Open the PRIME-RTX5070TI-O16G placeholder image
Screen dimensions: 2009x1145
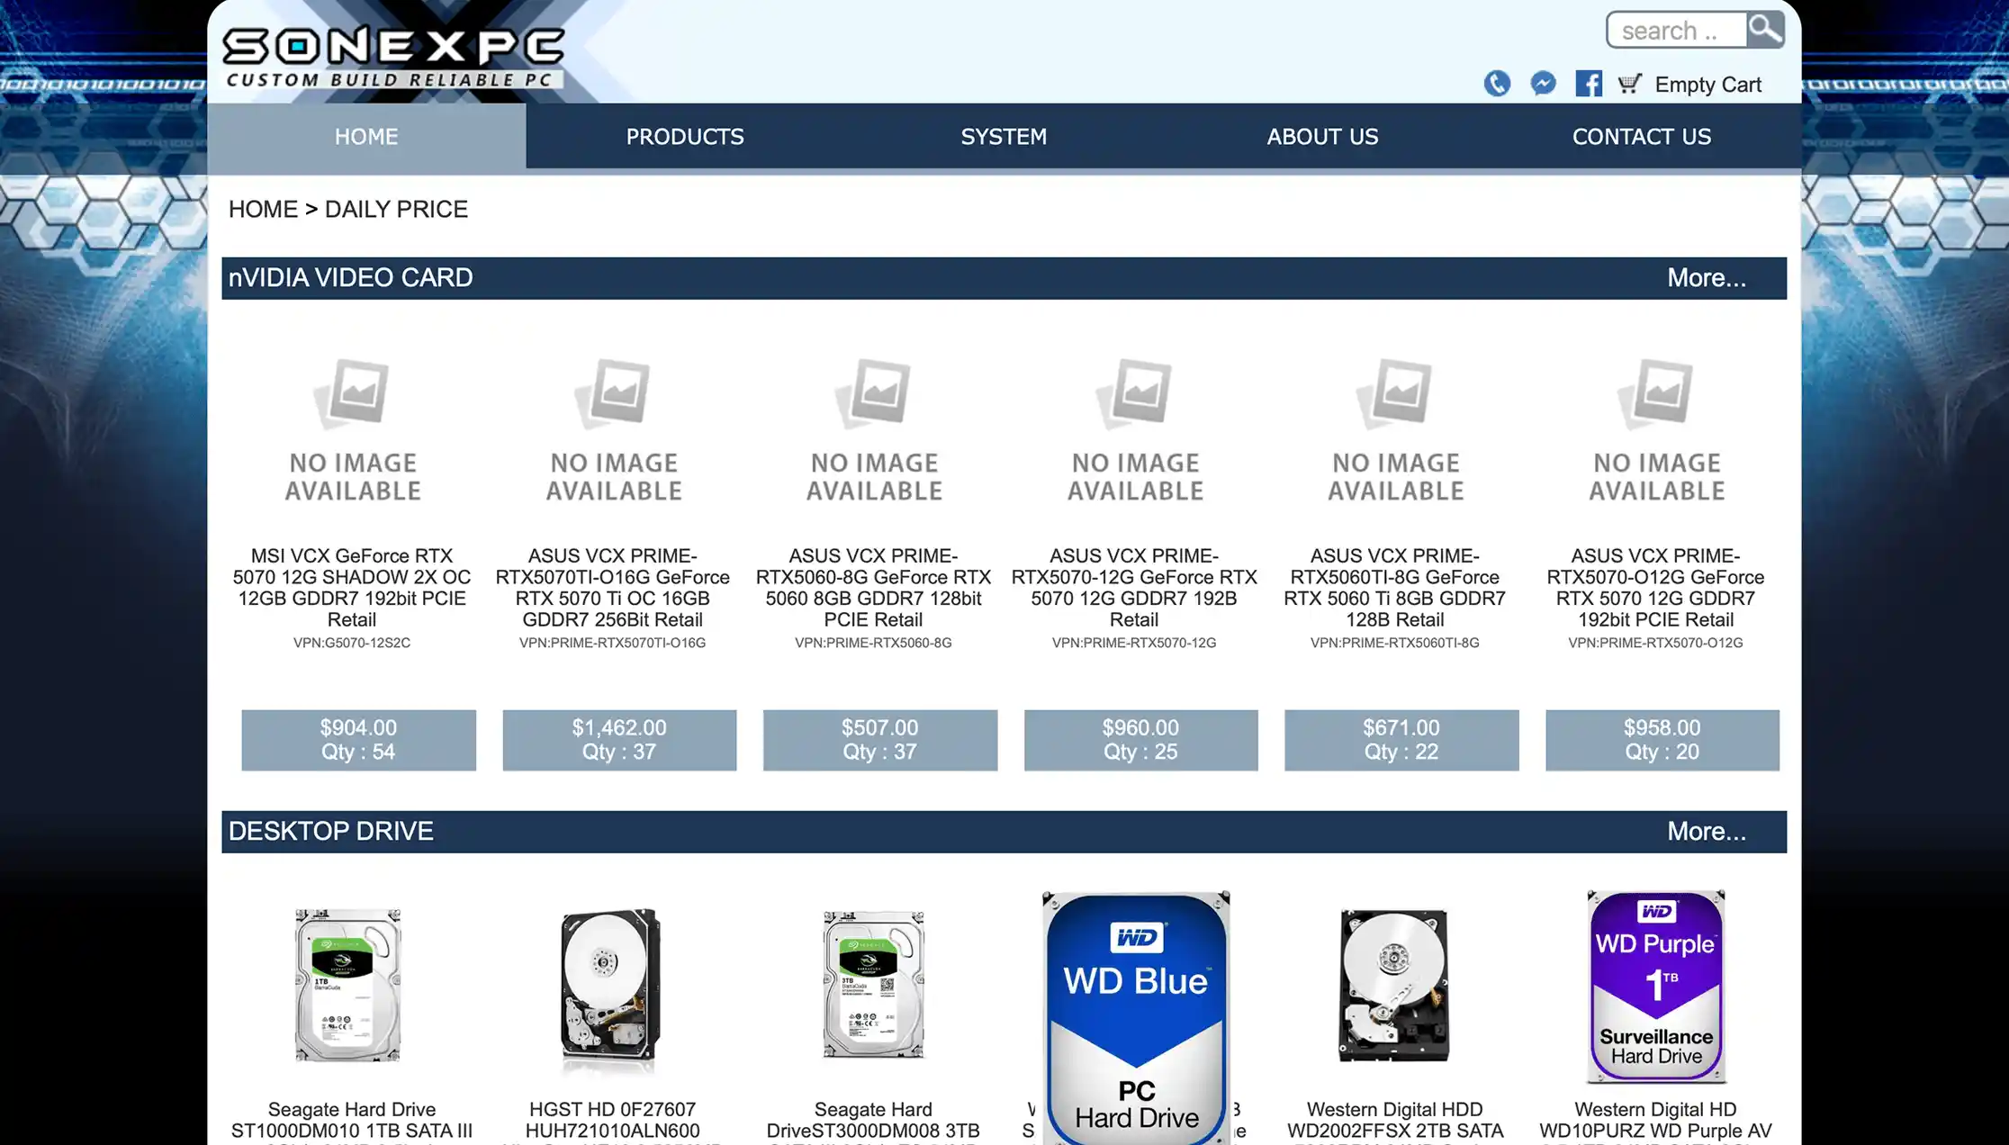pyautogui.click(x=613, y=430)
